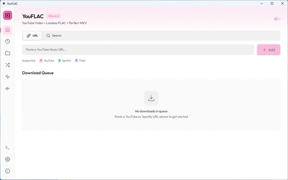Click the download tray icon in queue
Image resolution: width=288 pixels, height=180 pixels.
pos(151,98)
